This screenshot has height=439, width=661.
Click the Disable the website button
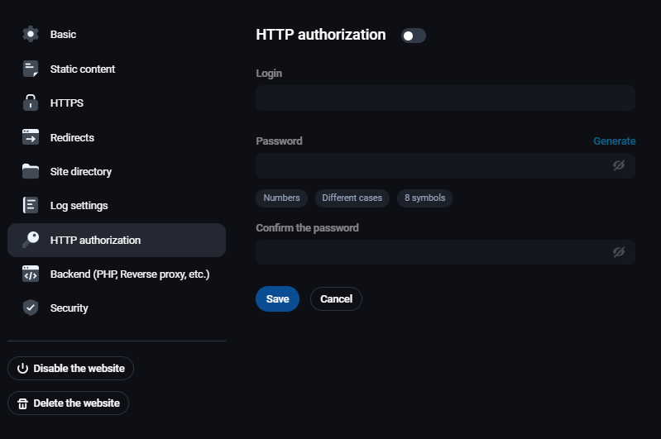(x=70, y=369)
